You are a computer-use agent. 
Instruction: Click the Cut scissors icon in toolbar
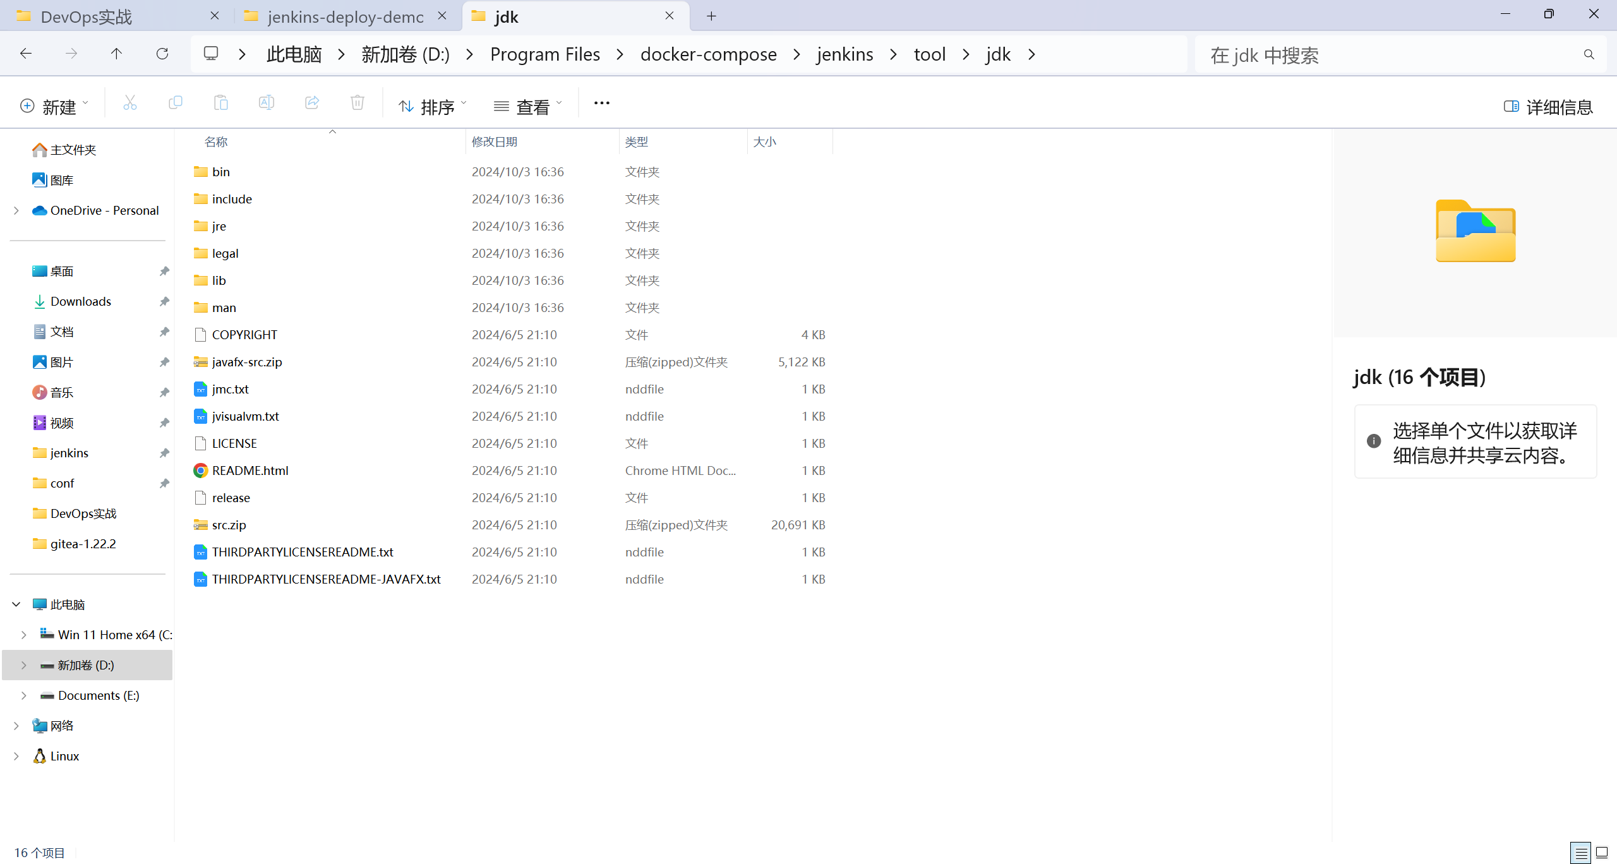pyautogui.click(x=130, y=103)
